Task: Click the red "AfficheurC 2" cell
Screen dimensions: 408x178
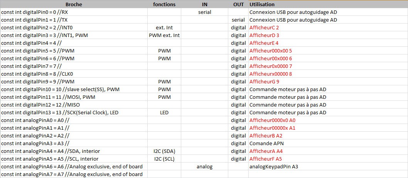Action: (264, 27)
